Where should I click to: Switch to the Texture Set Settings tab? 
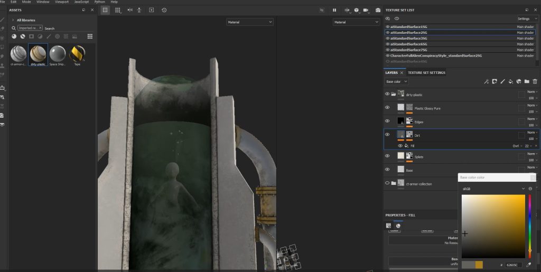(426, 73)
